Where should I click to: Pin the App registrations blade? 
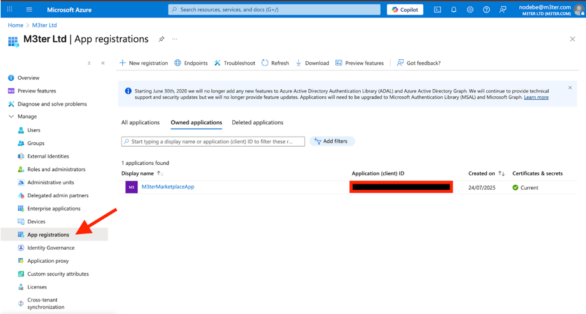coord(161,39)
